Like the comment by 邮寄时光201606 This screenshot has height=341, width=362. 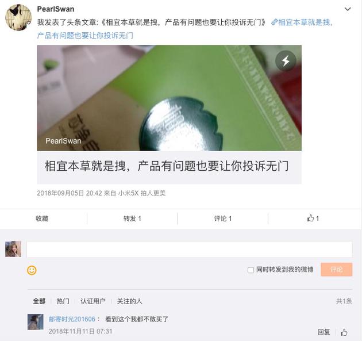(344, 332)
